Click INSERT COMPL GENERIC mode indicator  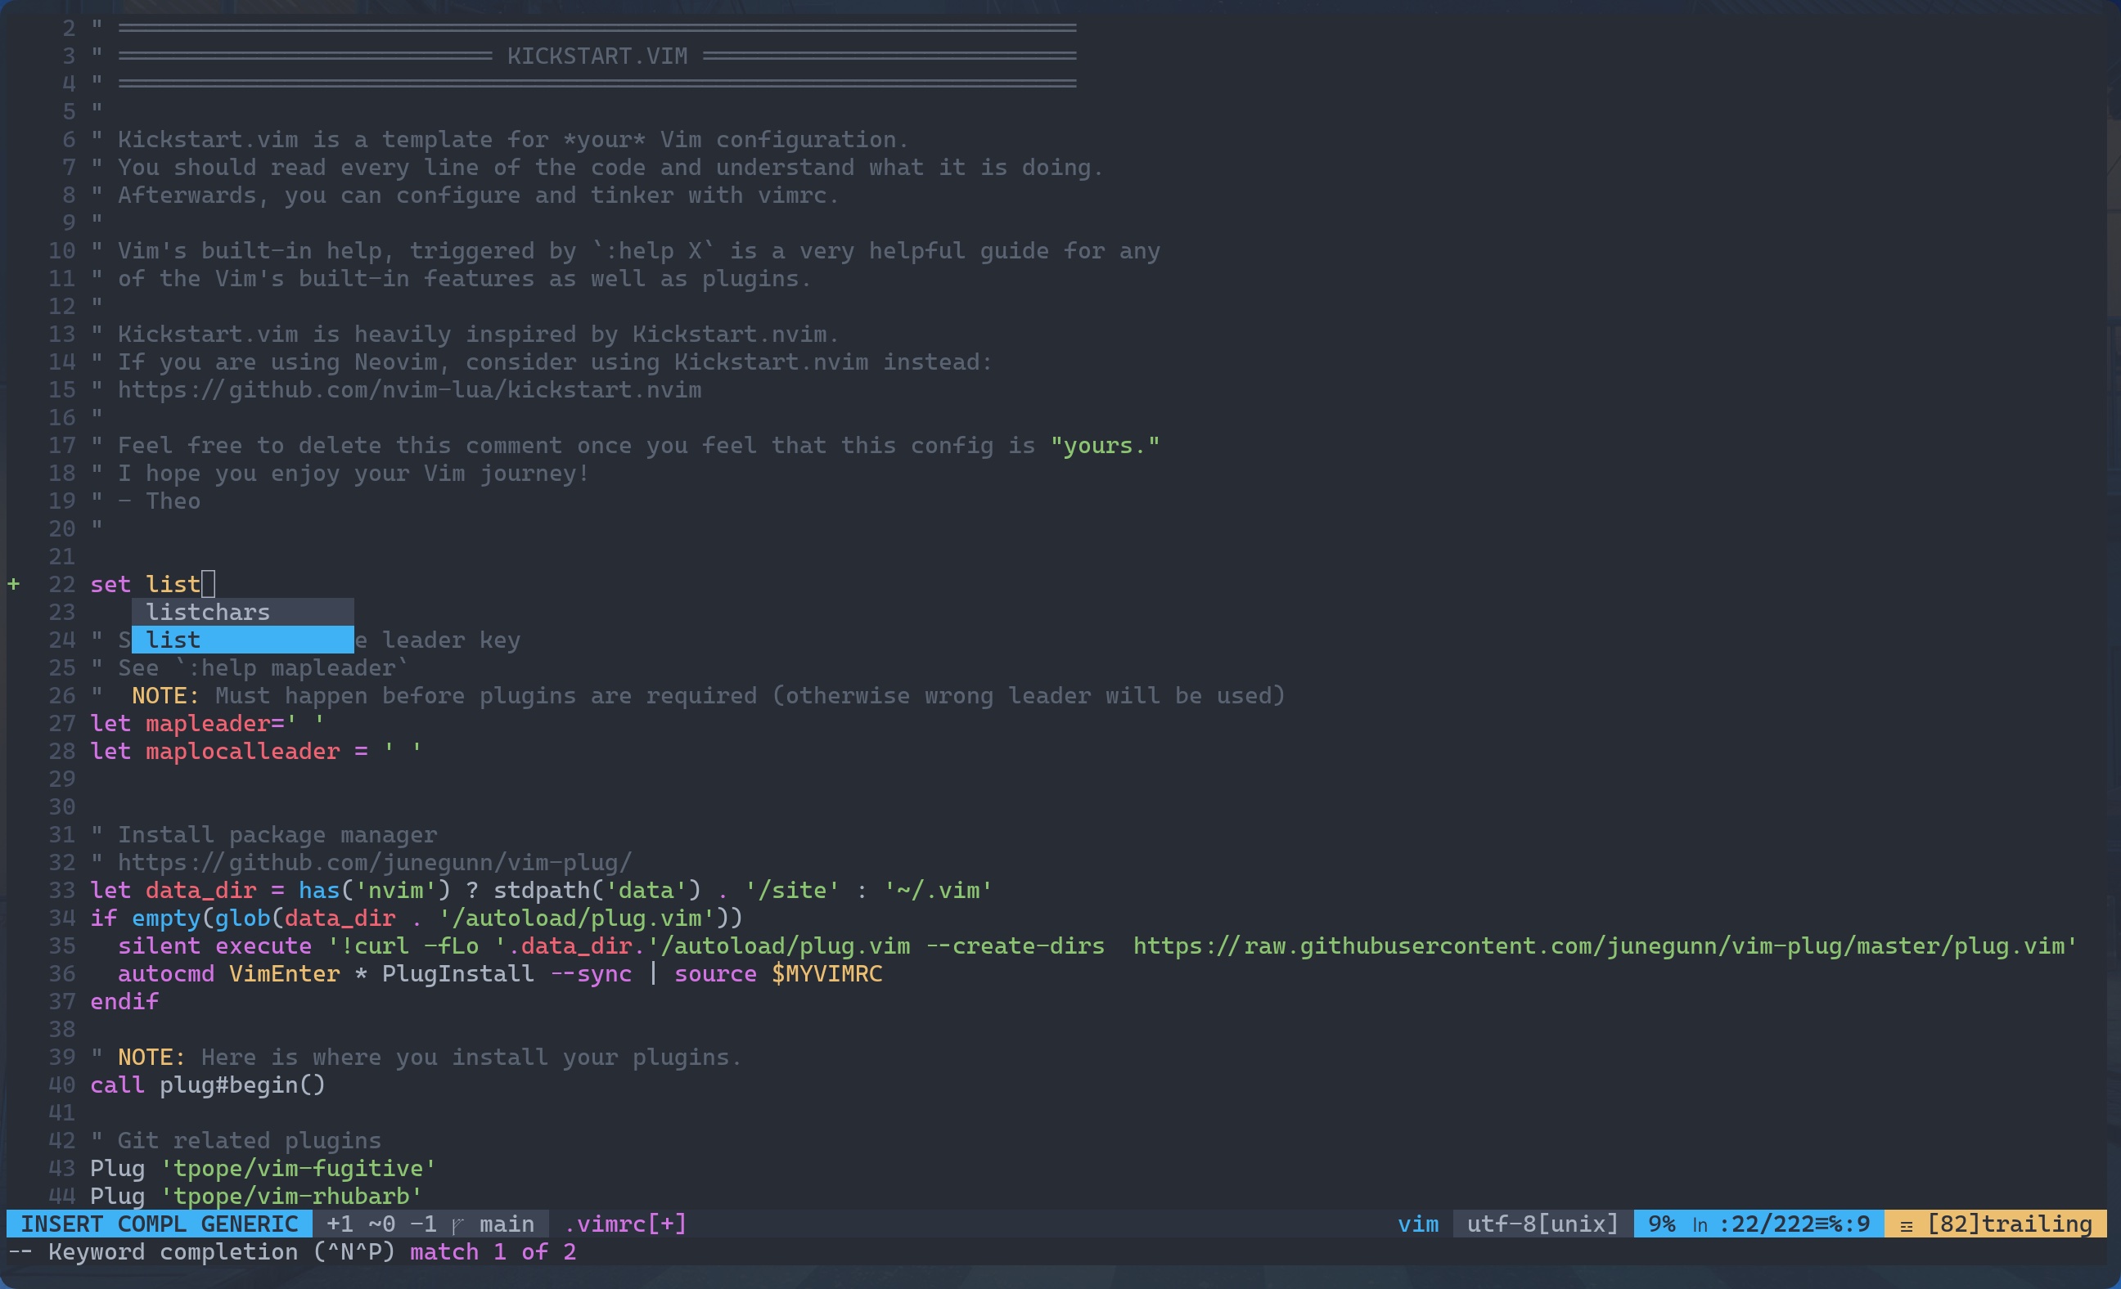pos(160,1224)
